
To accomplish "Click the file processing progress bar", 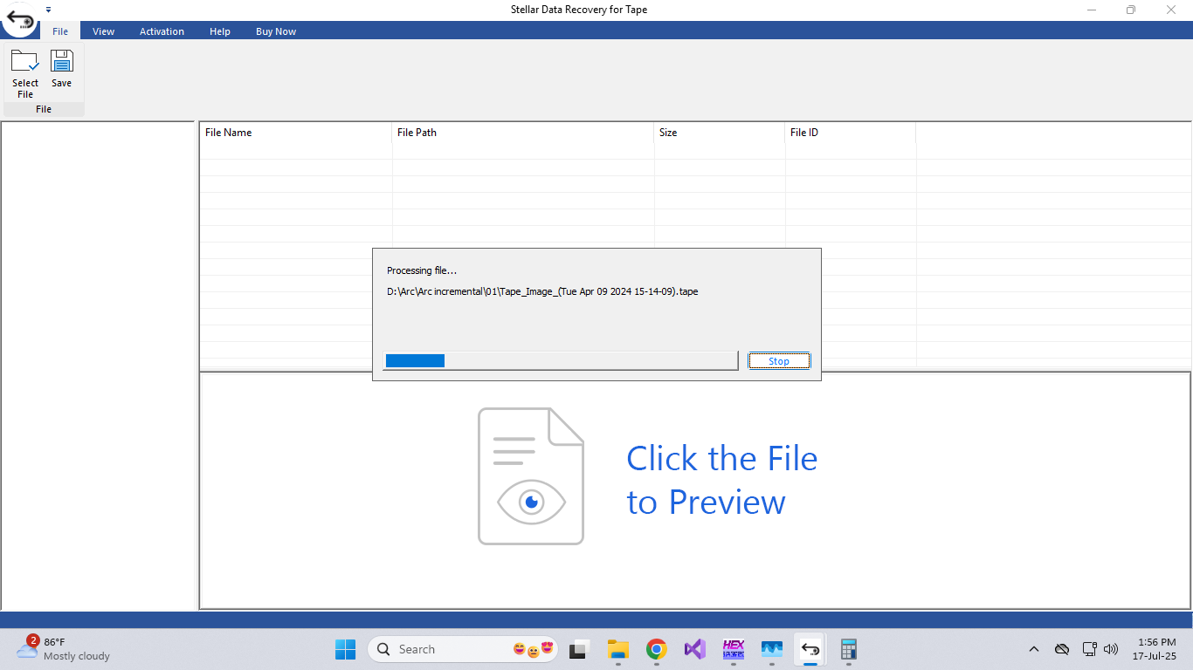I will pyautogui.click(x=561, y=361).
